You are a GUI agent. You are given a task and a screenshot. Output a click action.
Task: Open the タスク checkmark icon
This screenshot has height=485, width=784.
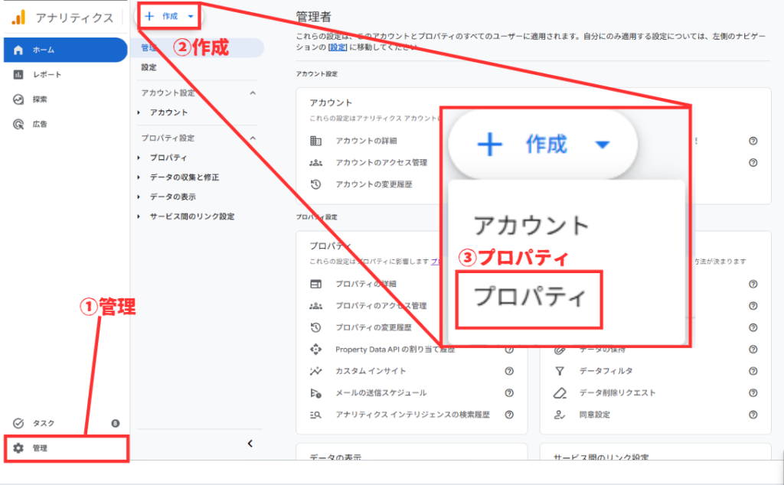pos(18,423)
